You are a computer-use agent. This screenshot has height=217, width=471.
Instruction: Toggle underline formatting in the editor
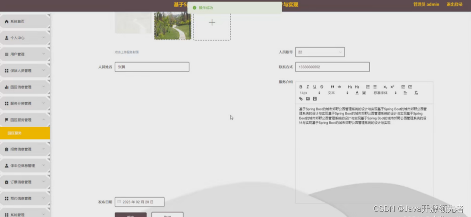pos(315,87)
